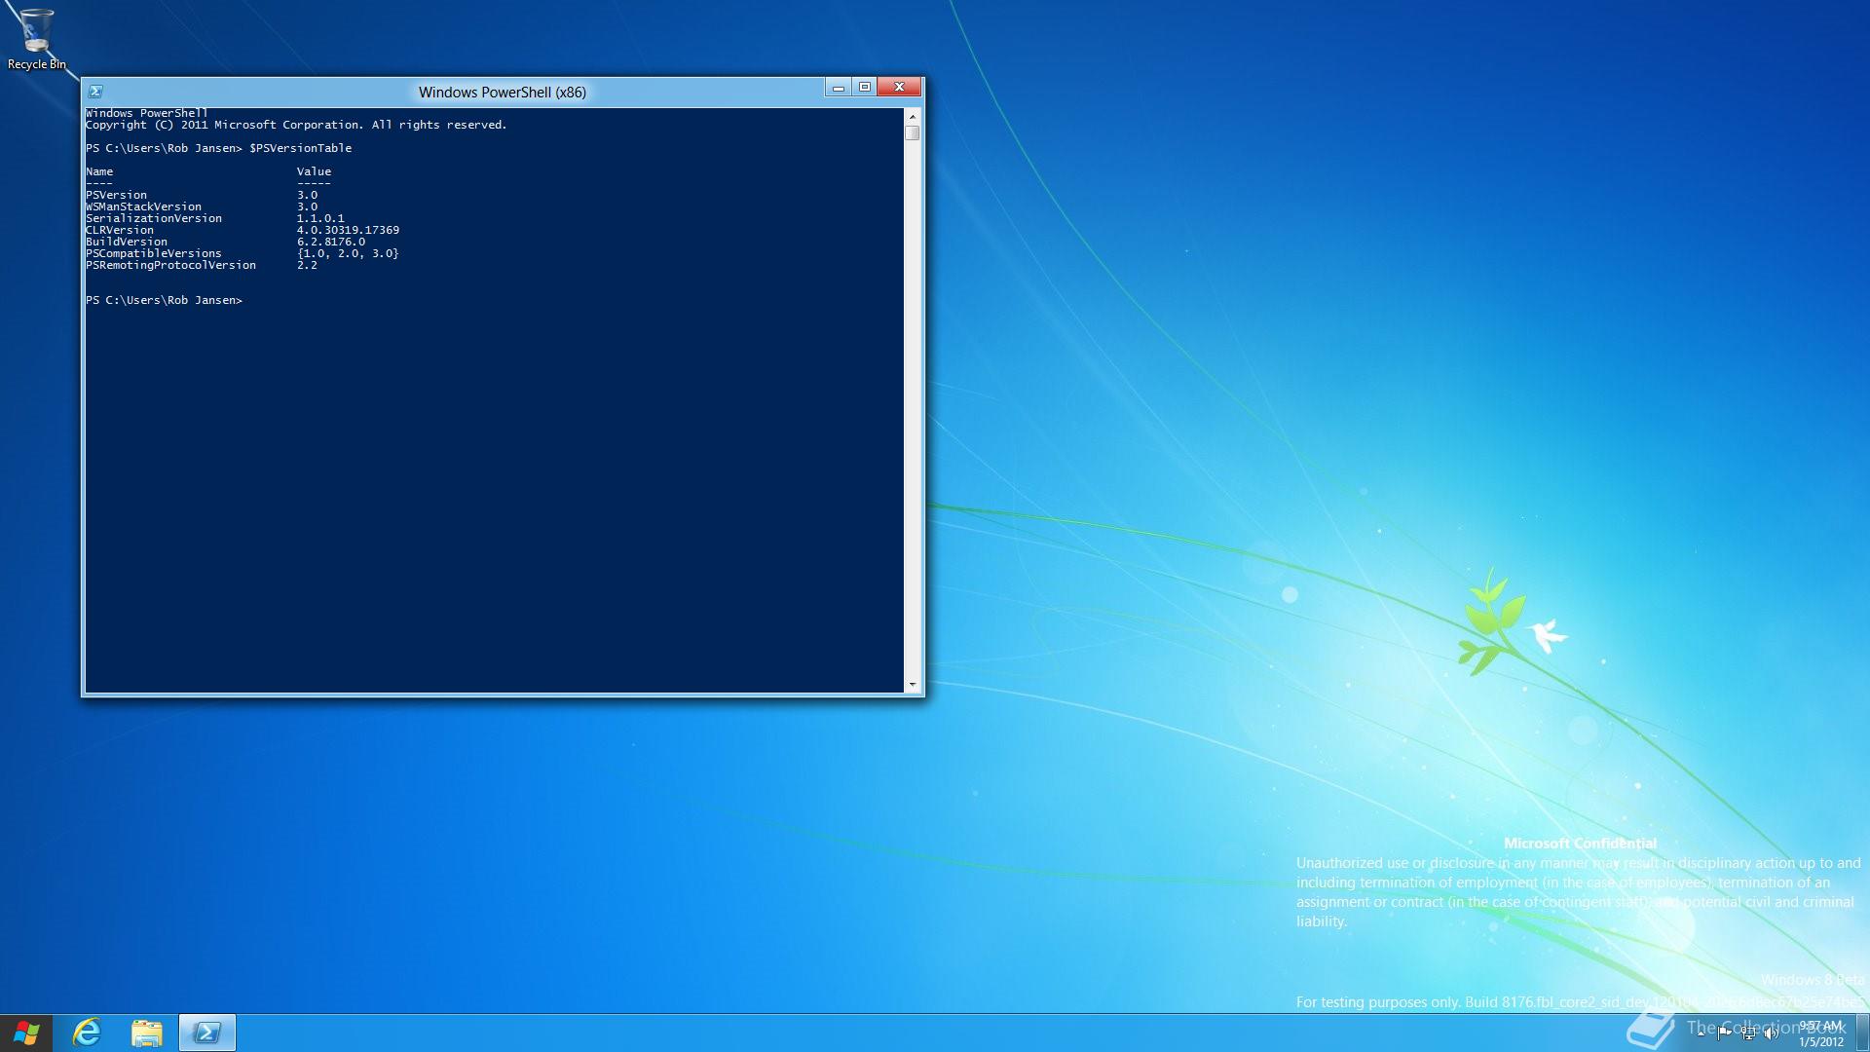Click the value 1.1.0.1
Viewport: 1870px width, 1052px height.
click(320, 218)
